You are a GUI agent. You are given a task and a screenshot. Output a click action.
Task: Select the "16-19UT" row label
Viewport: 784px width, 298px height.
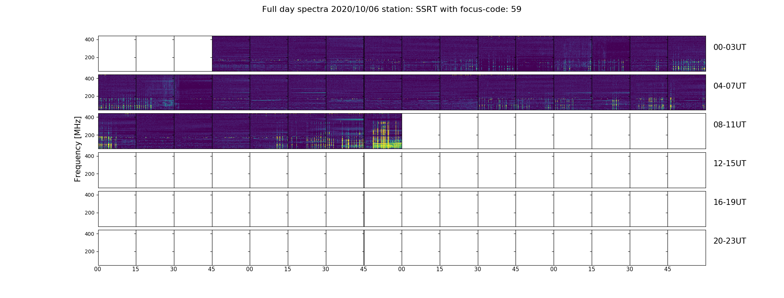coord(729,202)
